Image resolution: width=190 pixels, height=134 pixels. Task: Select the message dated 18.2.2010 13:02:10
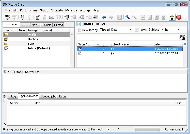coord(130,49)
